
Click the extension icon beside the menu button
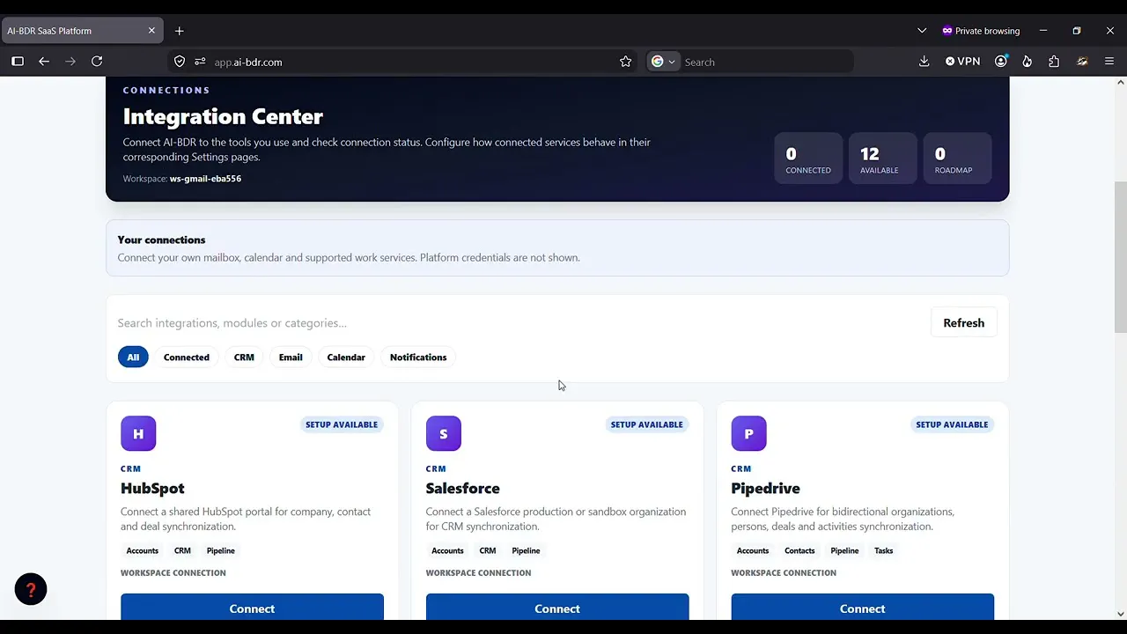(1082, 62)
